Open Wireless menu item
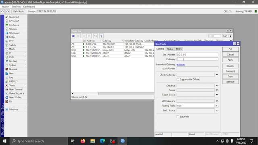 point(13,29)
